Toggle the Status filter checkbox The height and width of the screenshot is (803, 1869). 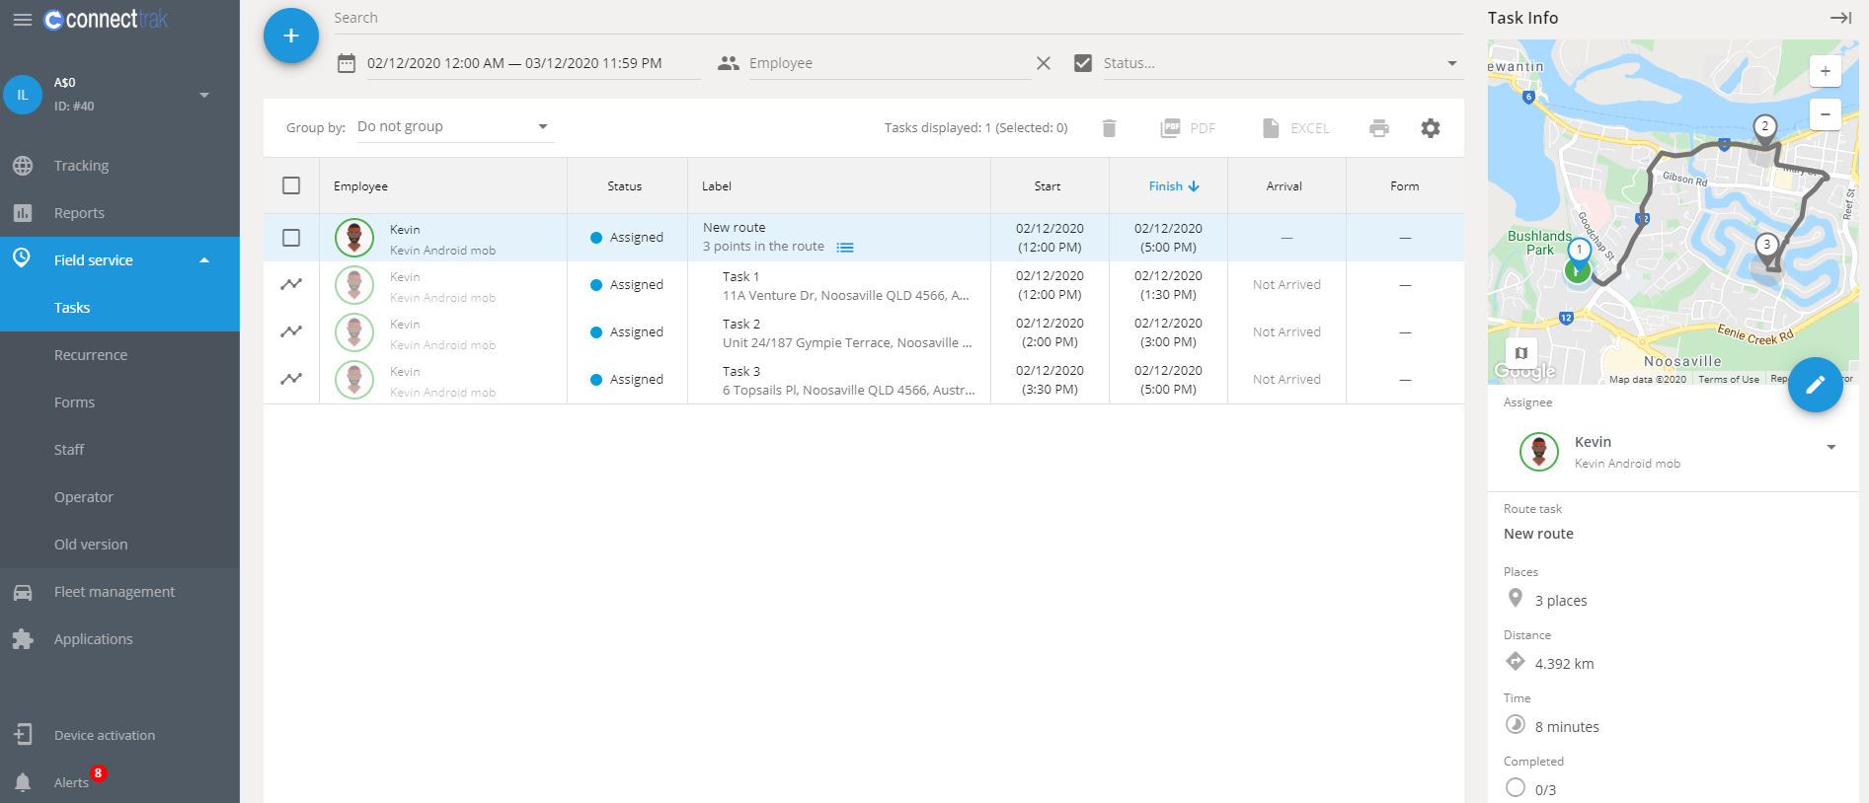click(1083, 63)
